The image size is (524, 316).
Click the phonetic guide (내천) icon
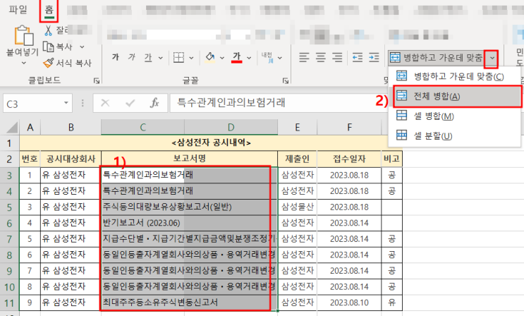pyautogui.click(x=267, y=57)
